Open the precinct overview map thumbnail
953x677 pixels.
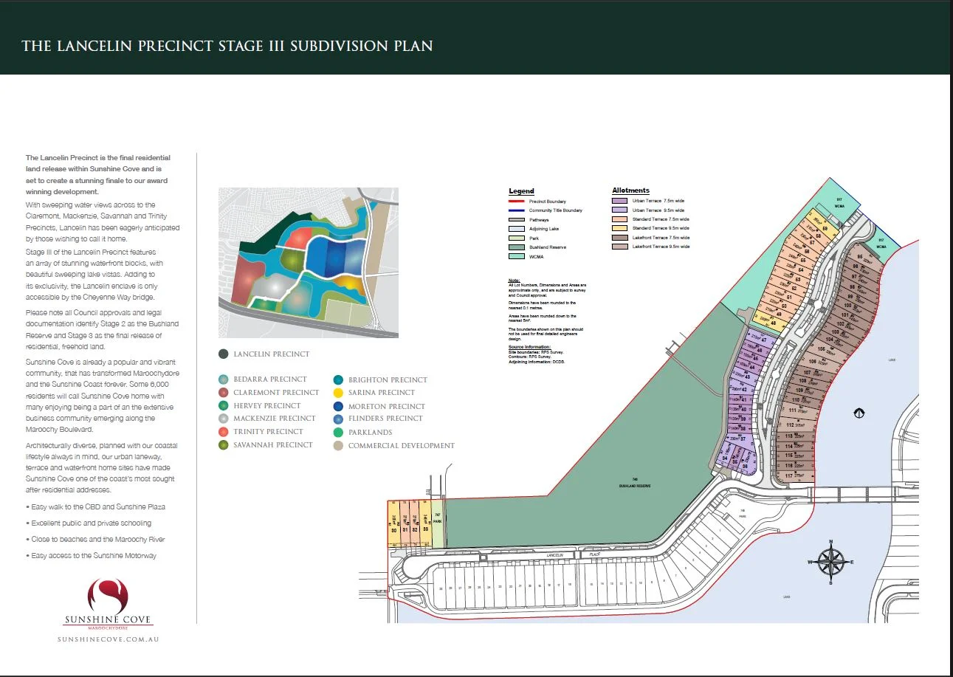coord(309,263)
